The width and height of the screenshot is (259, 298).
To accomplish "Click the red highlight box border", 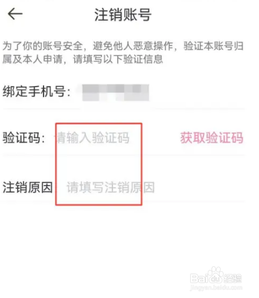I will (x=99, y=124).
